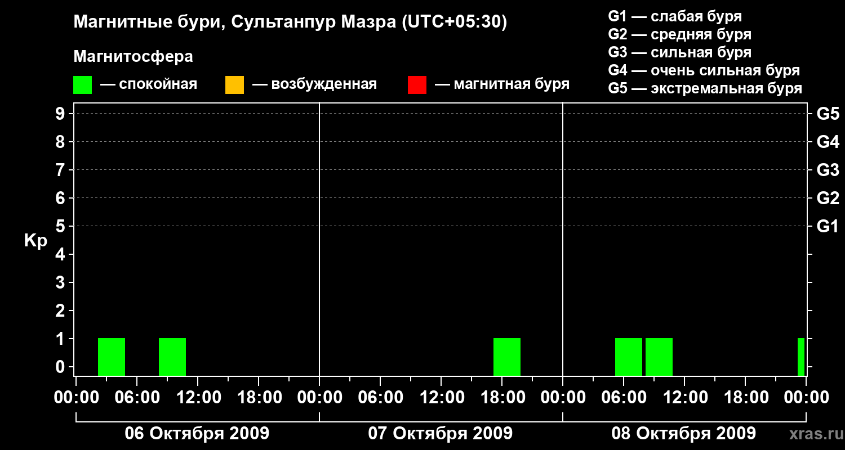Click the 12:00 tick label under 07 Октября
Screen dimensions: 845x450
click(x=441, y=398)
